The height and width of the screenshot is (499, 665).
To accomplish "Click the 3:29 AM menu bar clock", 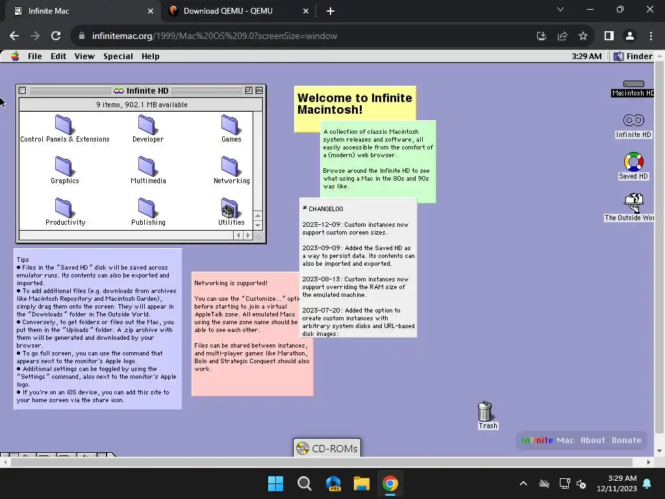I will 586,57.
